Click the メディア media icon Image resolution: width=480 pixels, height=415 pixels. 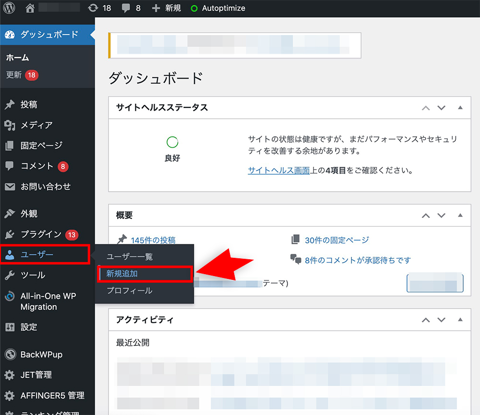(10, 125)
